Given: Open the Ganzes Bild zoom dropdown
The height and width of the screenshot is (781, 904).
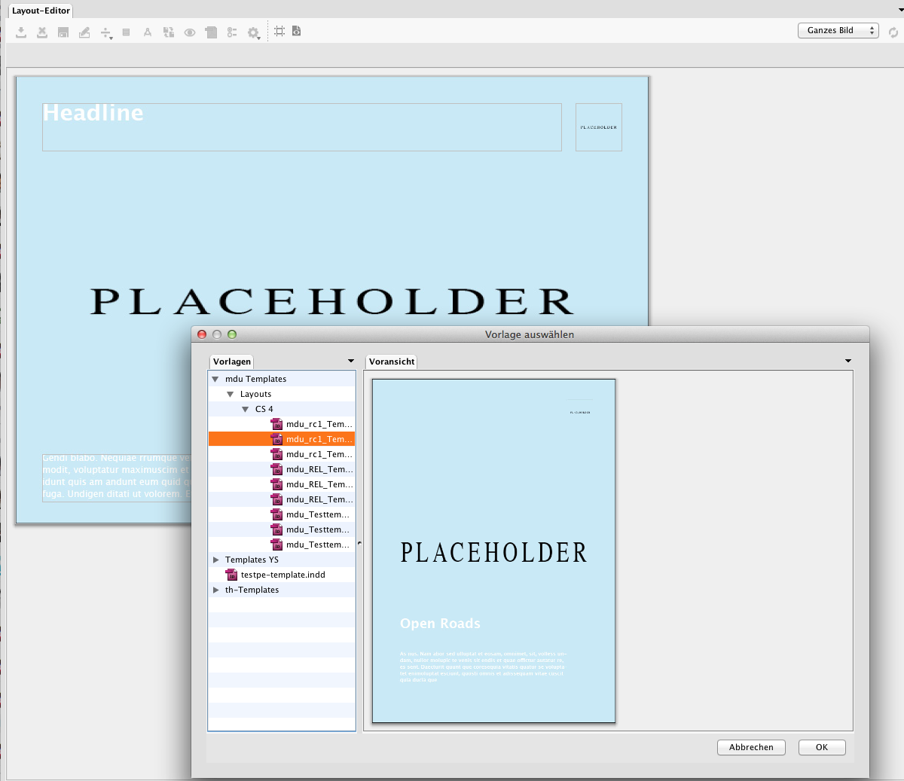Looking at the screenshot, I should click(838, 31).
